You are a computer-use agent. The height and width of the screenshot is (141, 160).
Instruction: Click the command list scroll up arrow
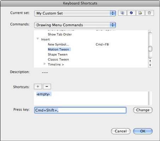tap(150, 61)
